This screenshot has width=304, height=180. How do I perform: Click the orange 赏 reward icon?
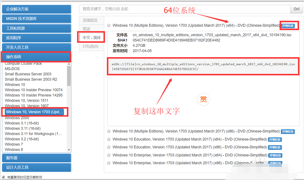point(203,99)
